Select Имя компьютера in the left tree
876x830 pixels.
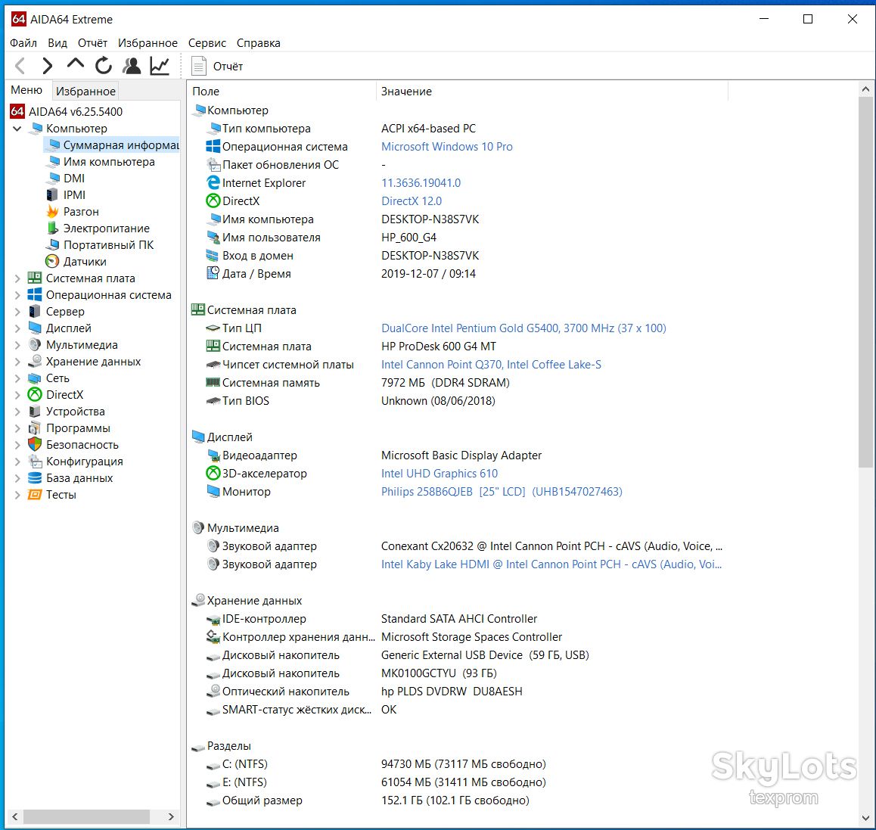pos(109,162)
